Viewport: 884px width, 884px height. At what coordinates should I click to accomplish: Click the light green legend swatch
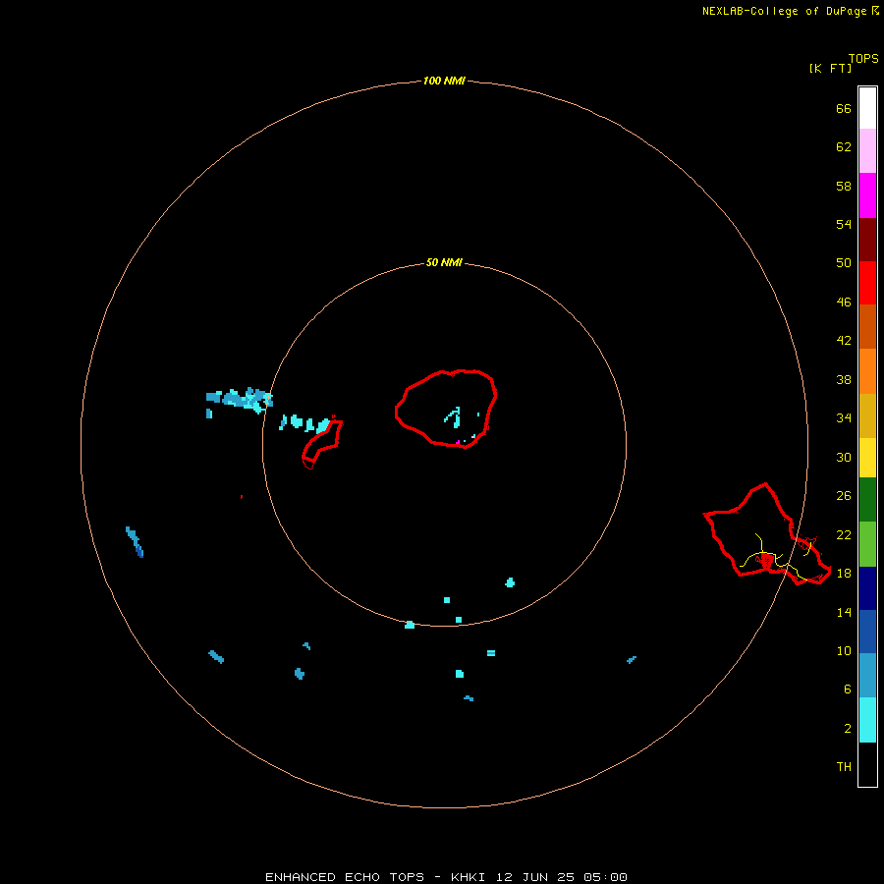(x=867, y=544)
